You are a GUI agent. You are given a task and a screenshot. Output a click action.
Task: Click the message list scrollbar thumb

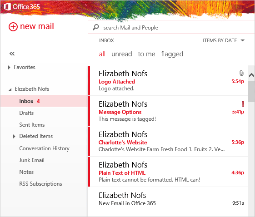(x=251, y=91)
